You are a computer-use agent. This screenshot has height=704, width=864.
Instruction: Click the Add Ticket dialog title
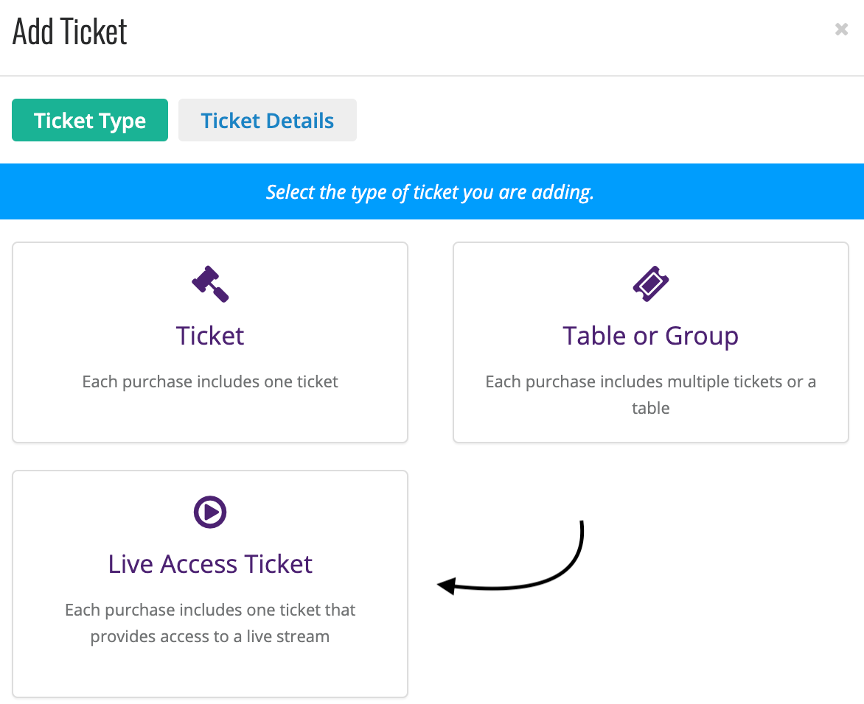click(69, 31)
